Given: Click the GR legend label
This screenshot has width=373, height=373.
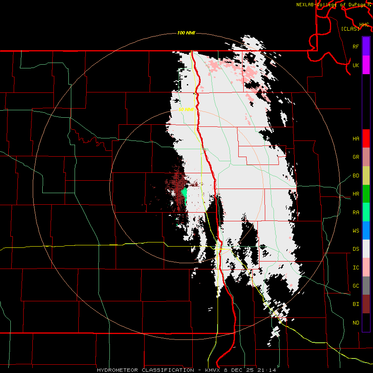Looking at the screenshot, I should coord(356,157).
